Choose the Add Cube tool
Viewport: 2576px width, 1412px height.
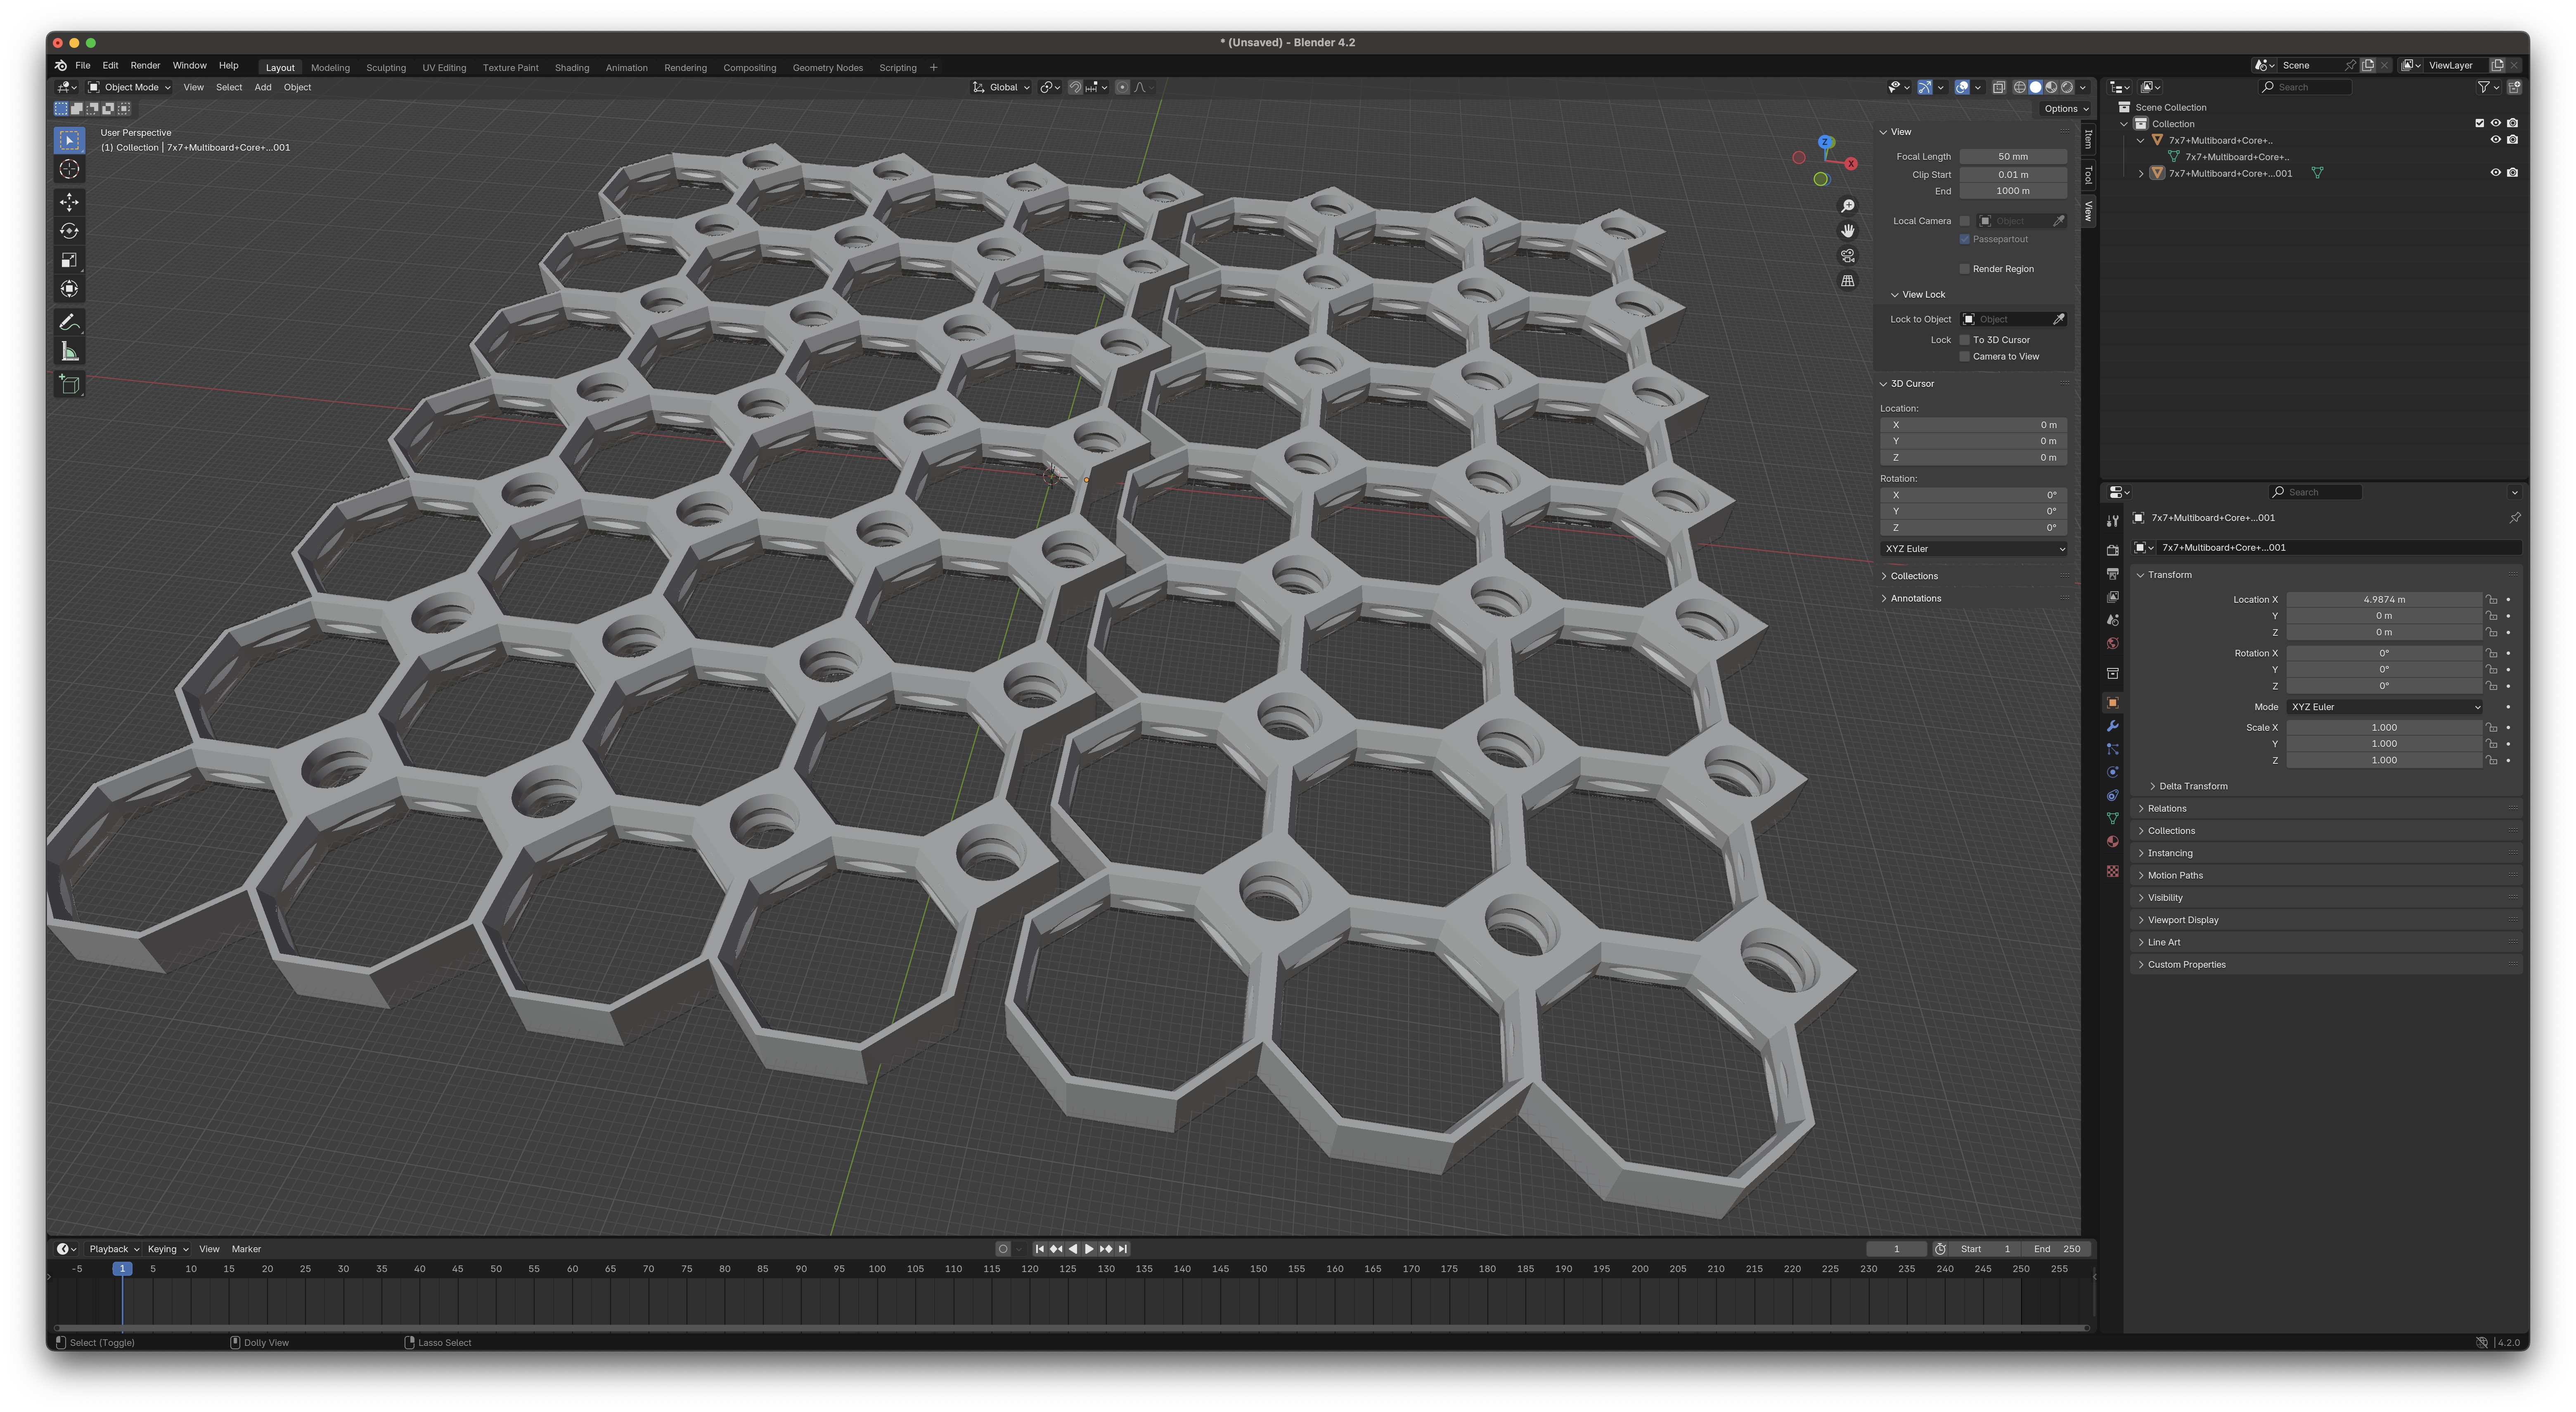tap(69, 384)
